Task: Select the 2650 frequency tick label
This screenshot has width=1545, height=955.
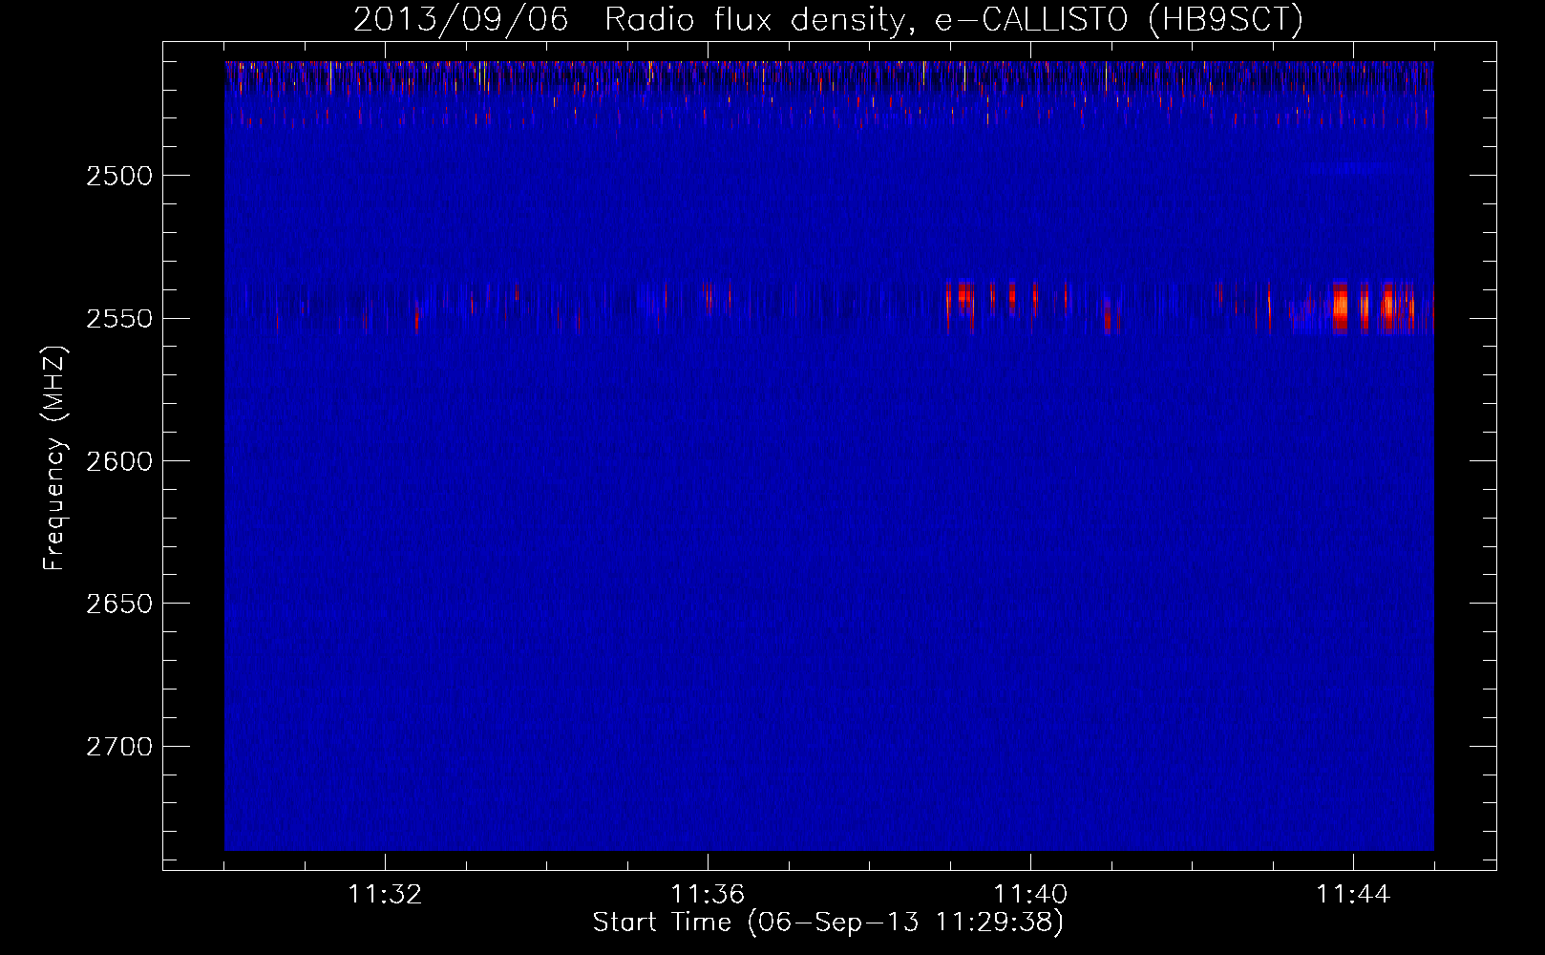Action: point(118,604)
